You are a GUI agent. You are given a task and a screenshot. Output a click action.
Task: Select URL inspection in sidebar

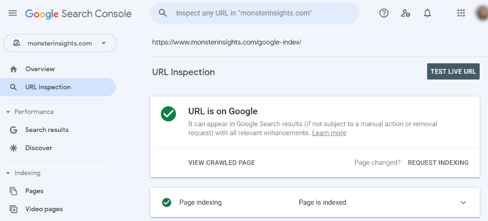58,87
